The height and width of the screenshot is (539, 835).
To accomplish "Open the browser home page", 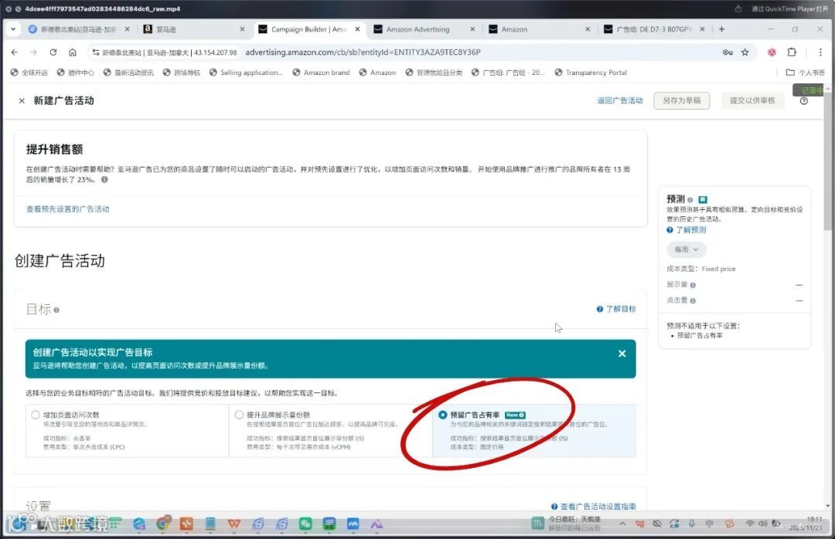I will point(73,53).
